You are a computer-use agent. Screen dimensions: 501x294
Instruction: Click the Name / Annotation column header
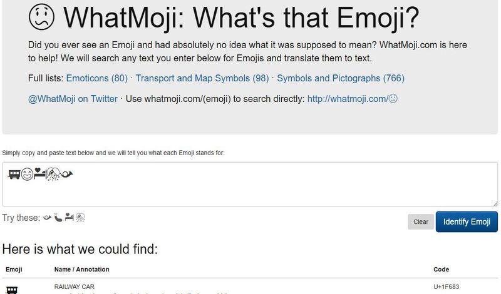(82, 270)
